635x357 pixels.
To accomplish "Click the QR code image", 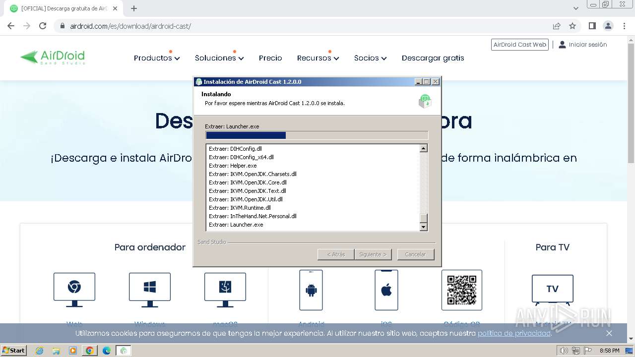I will pos(462,290).
